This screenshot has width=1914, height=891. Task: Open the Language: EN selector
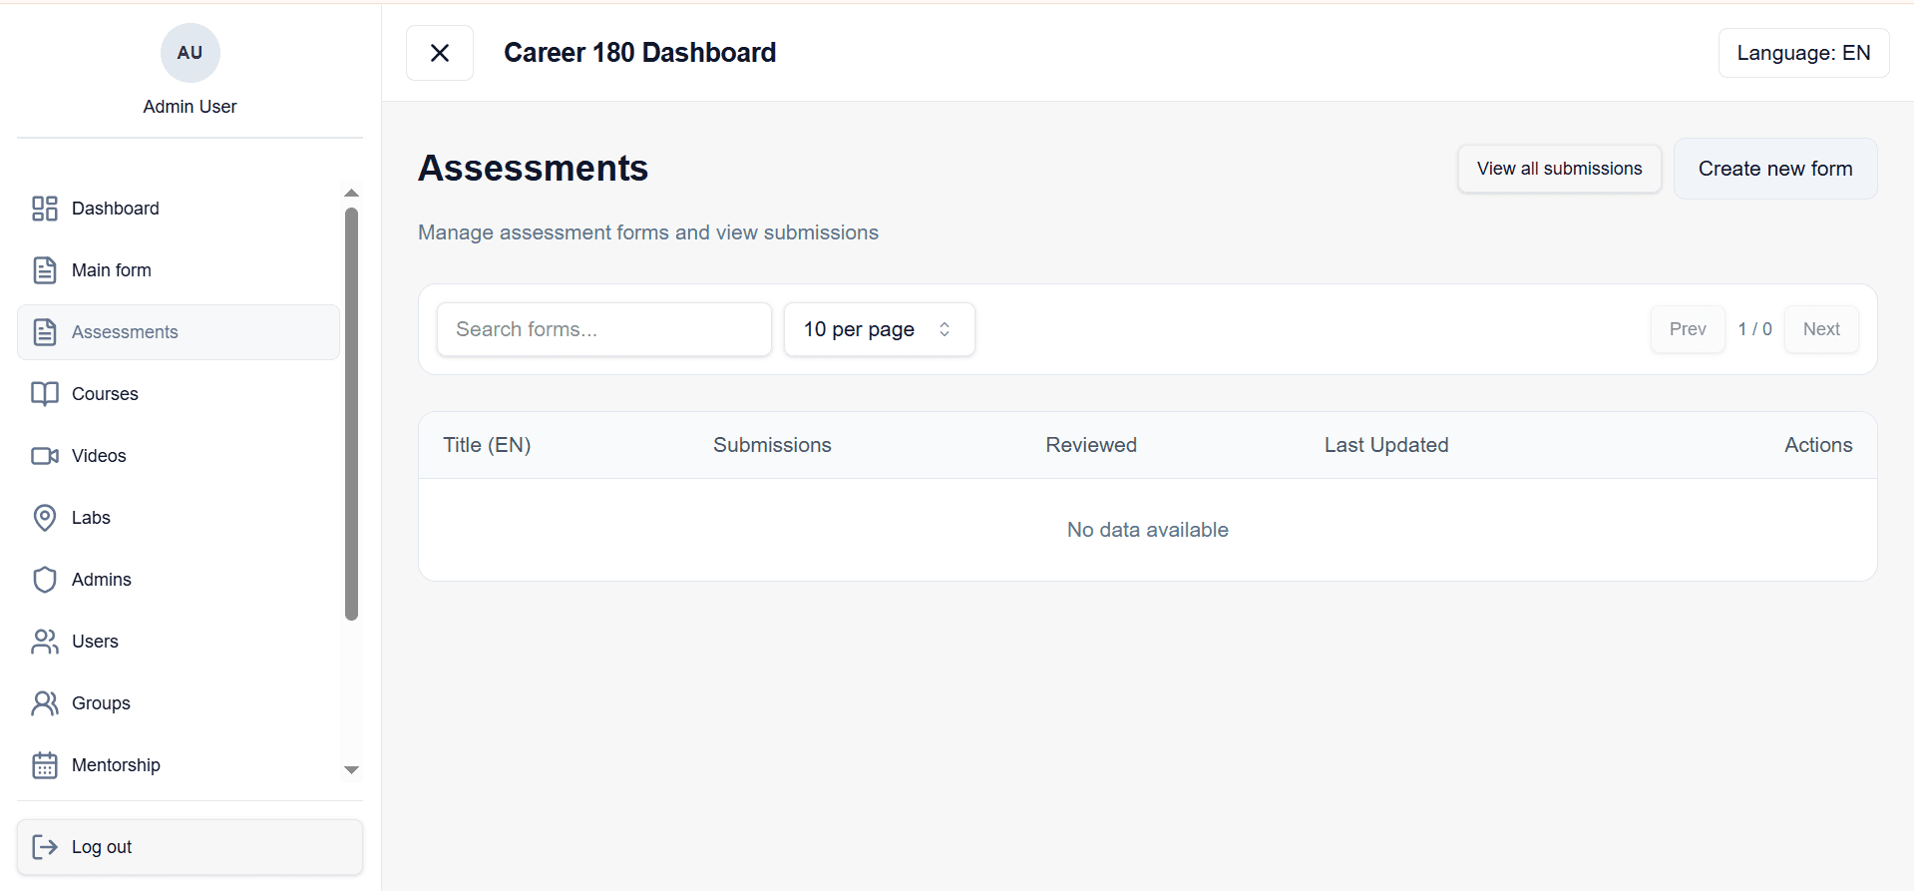pyautogui.click(x=1803, y=53)
